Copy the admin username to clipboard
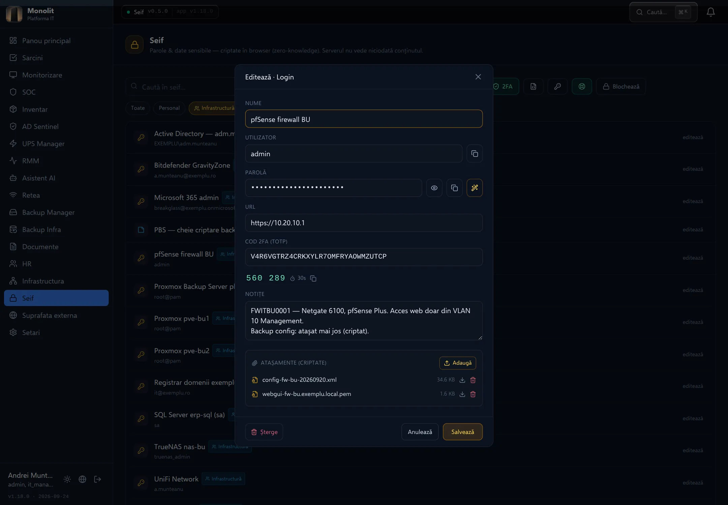Image resolution: width=728 pixels, height=505 pixels. (475, 154)
